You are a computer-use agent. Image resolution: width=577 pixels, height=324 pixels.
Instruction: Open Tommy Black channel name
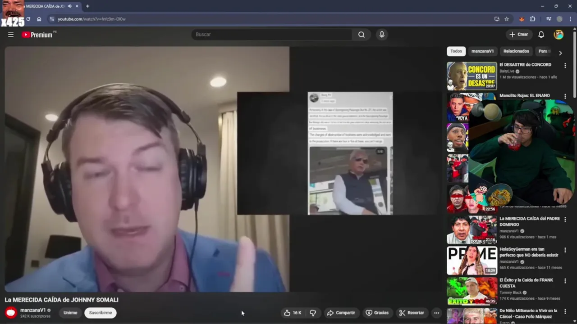(511, 292)
